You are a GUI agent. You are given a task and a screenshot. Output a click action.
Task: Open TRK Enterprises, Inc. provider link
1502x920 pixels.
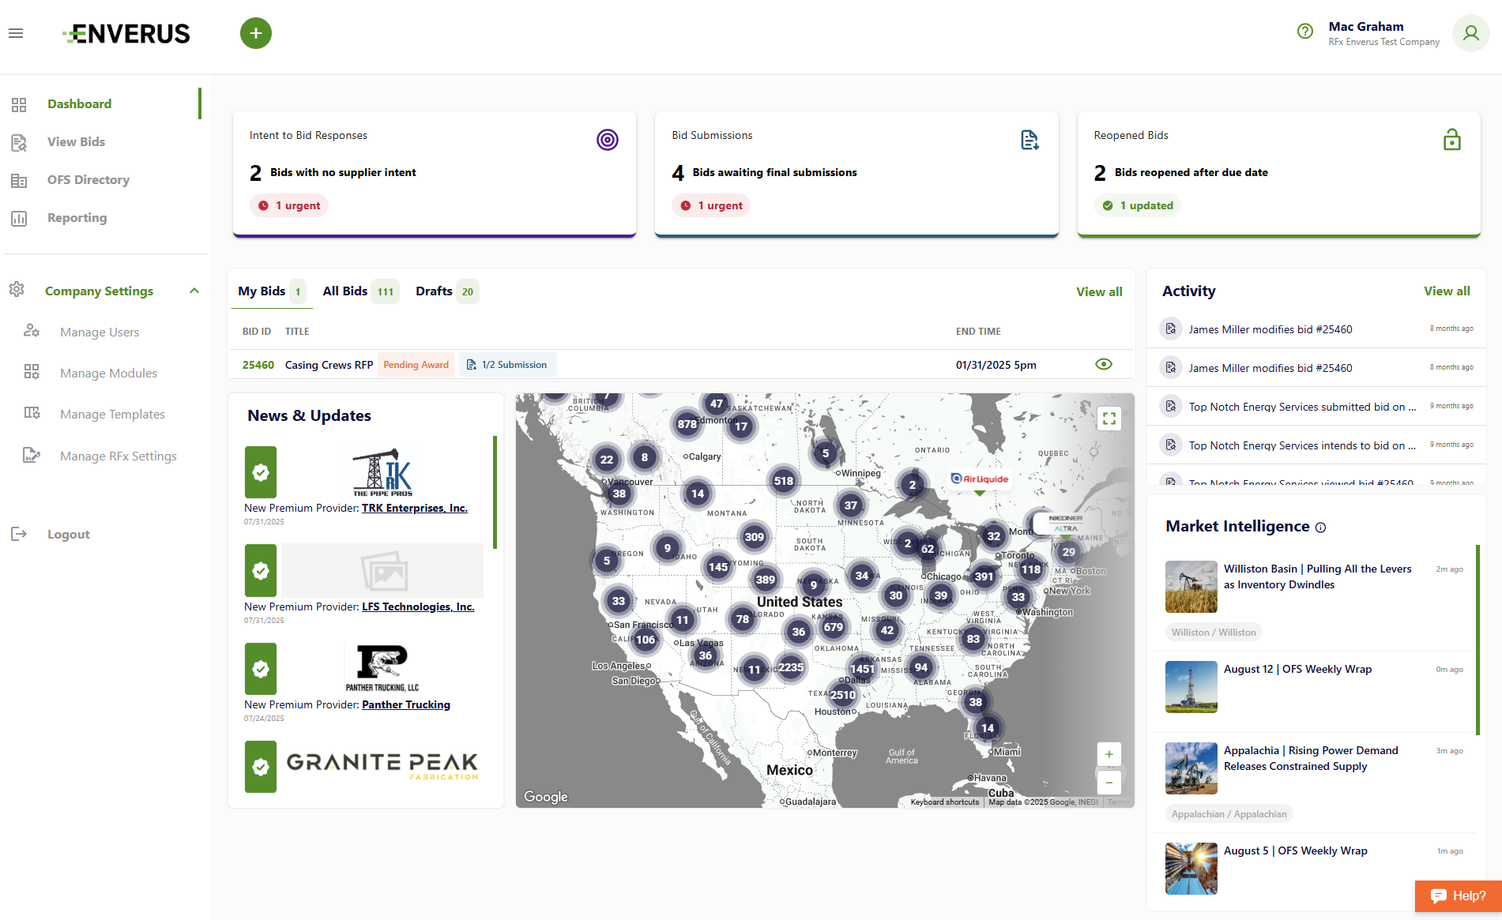point(414,508)
